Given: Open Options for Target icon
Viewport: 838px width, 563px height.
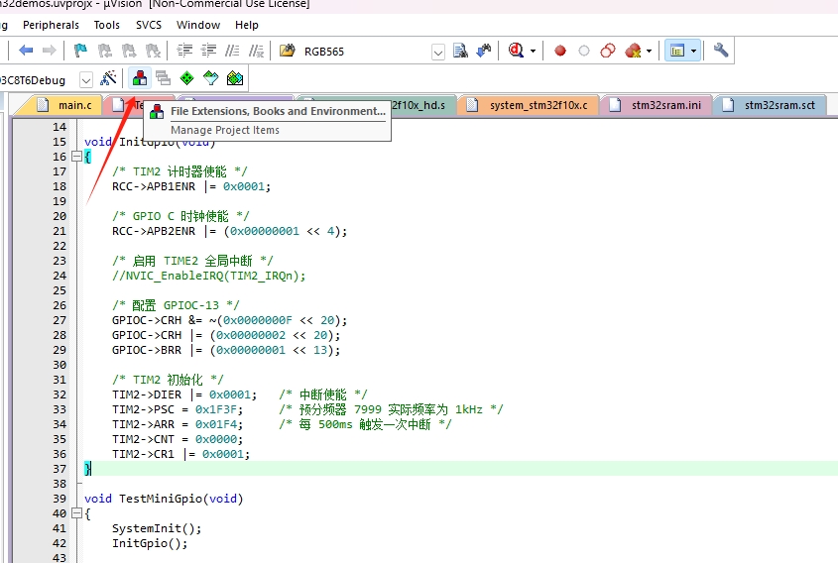Looking at the screenshot, I should [108, 78].
